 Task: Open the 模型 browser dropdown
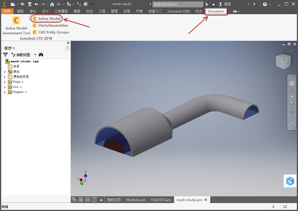[10, 48]
